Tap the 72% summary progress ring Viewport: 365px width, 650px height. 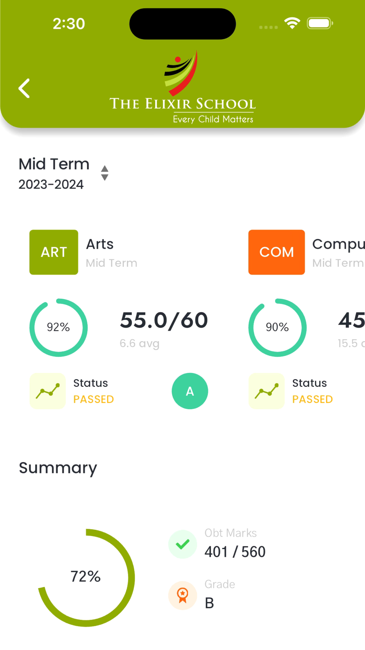point(86,578)
